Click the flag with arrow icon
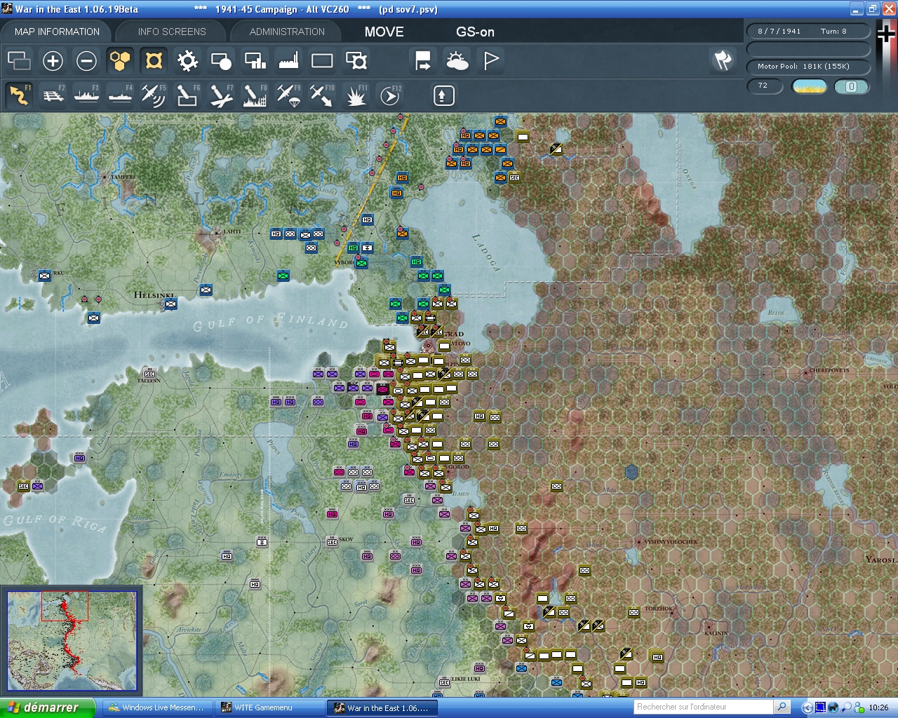The height and width of the screenshot is (718, 898). 423,61
